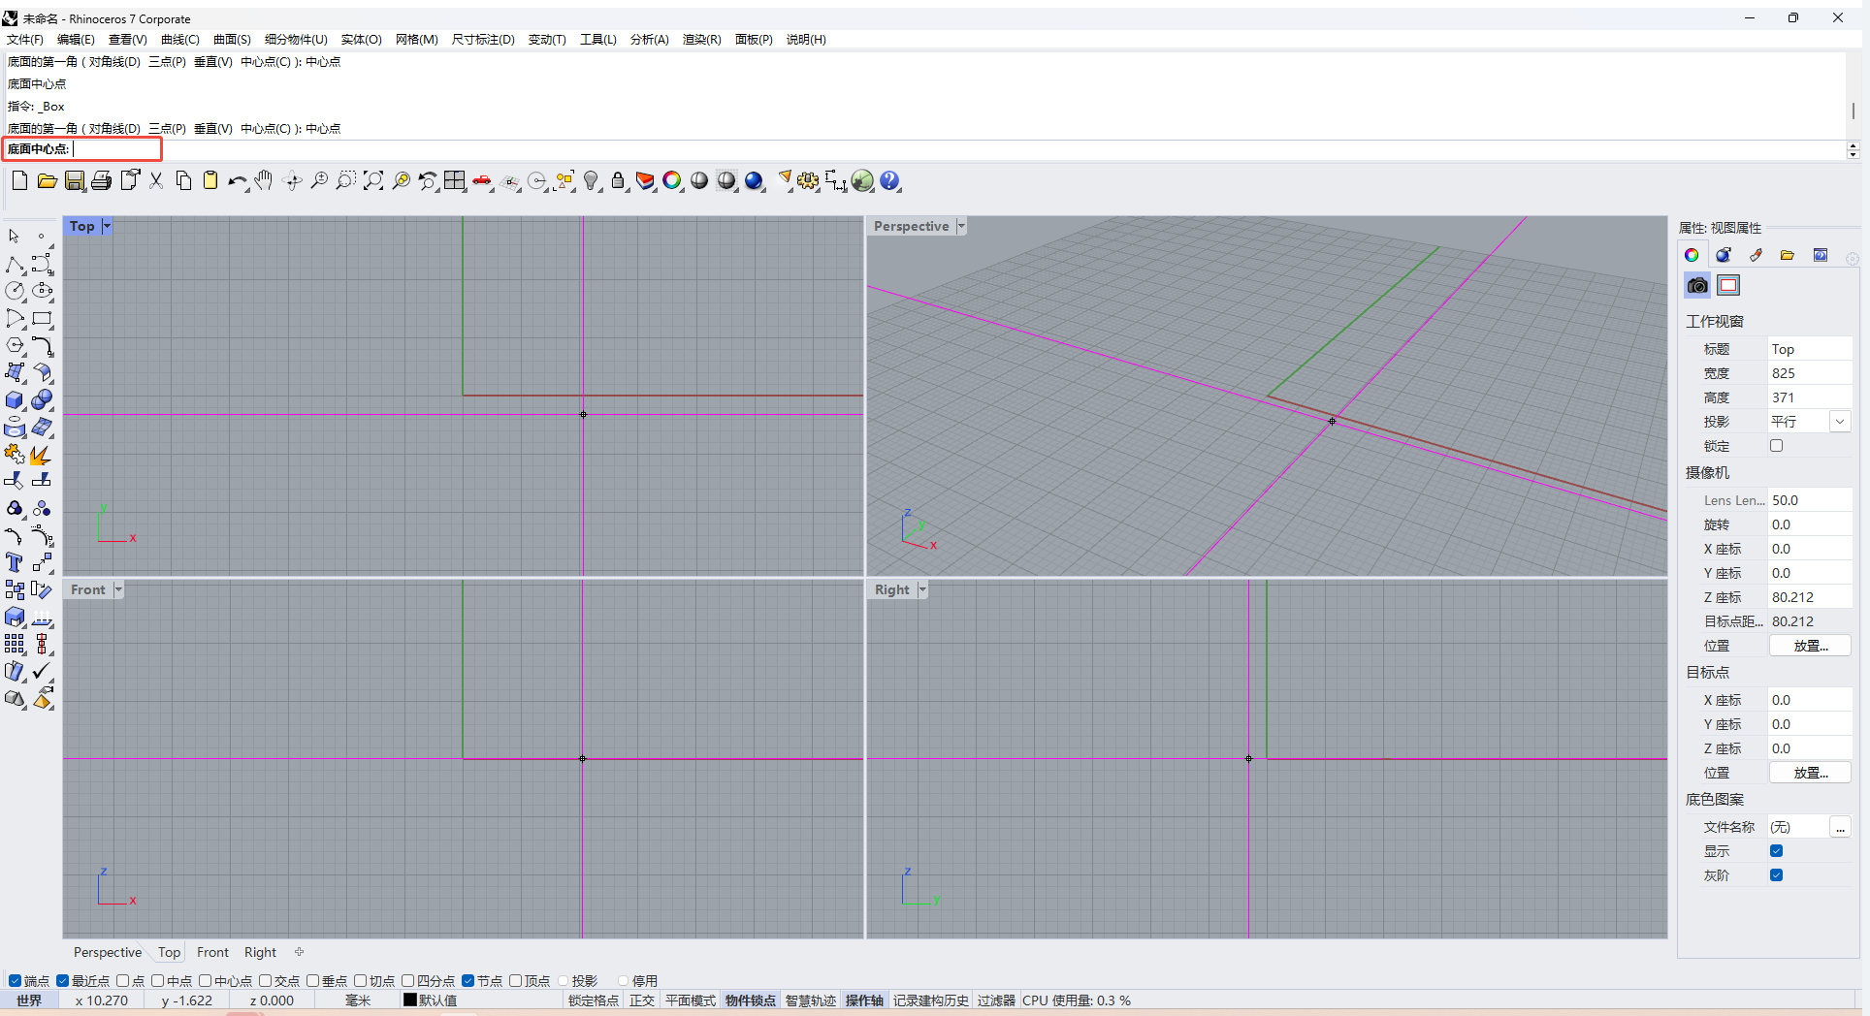This screenshot has height=1016, width=1870.
Task: Click the 放置... button under 摄像机
Action: [1810, 646]
